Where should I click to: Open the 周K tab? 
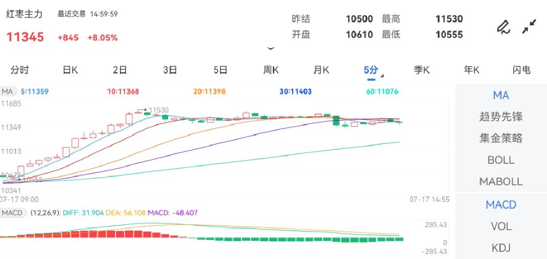[x=270, y=70]
